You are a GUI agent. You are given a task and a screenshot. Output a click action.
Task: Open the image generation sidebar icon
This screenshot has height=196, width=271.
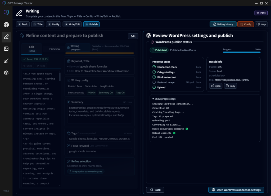point(6,49)
